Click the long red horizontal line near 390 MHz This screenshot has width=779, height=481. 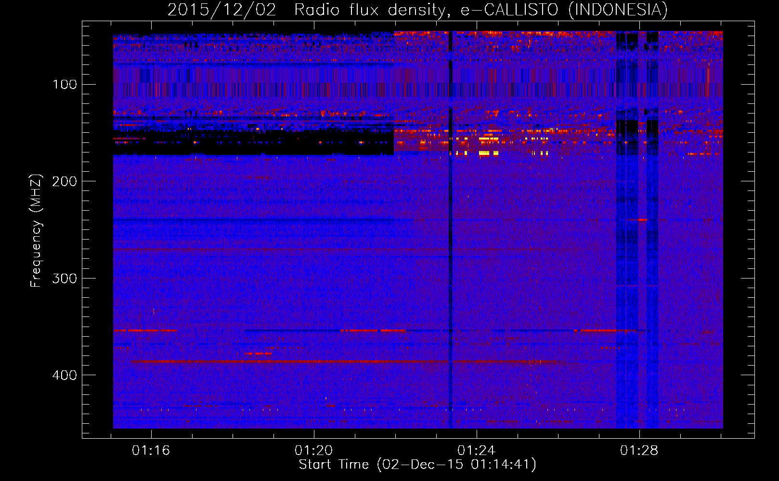tap(289, 361)
